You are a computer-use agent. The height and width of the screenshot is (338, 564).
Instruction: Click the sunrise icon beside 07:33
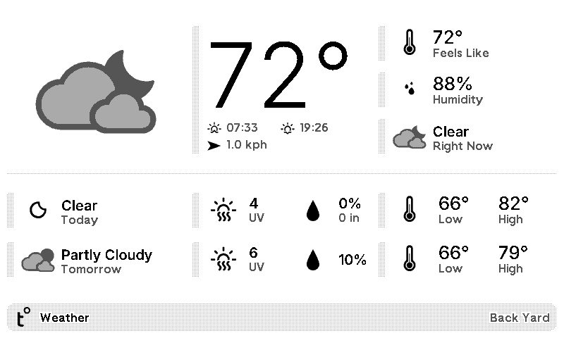click(214, 128)
